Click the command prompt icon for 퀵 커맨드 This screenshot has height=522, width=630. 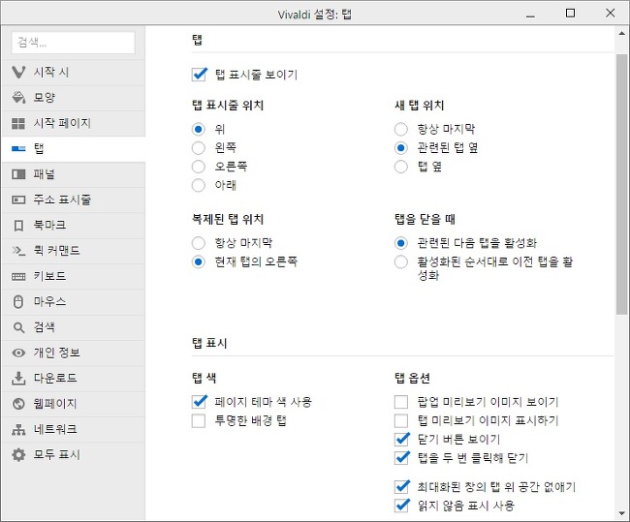(x=18, y=251)
